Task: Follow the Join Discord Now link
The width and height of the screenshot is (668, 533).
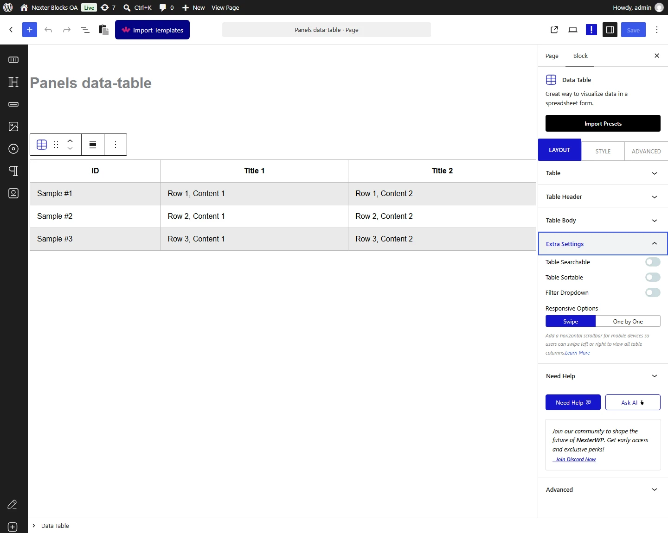Action: tap(574, 459)
